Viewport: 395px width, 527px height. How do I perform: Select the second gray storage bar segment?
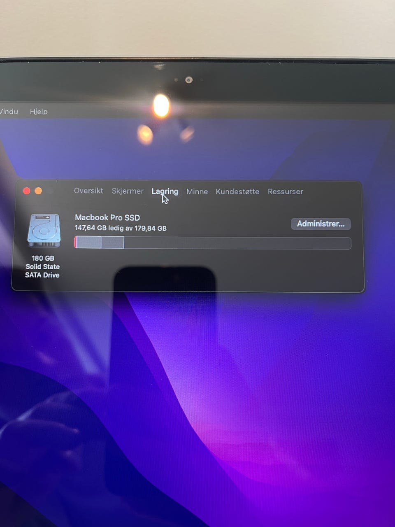[x=113, y=243]
